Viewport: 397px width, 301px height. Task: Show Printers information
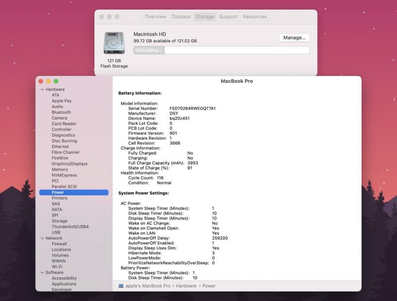[x=59, y=198]
